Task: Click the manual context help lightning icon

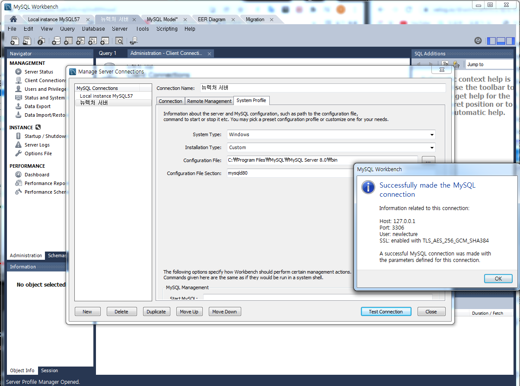Action: (x=456, y=64)
